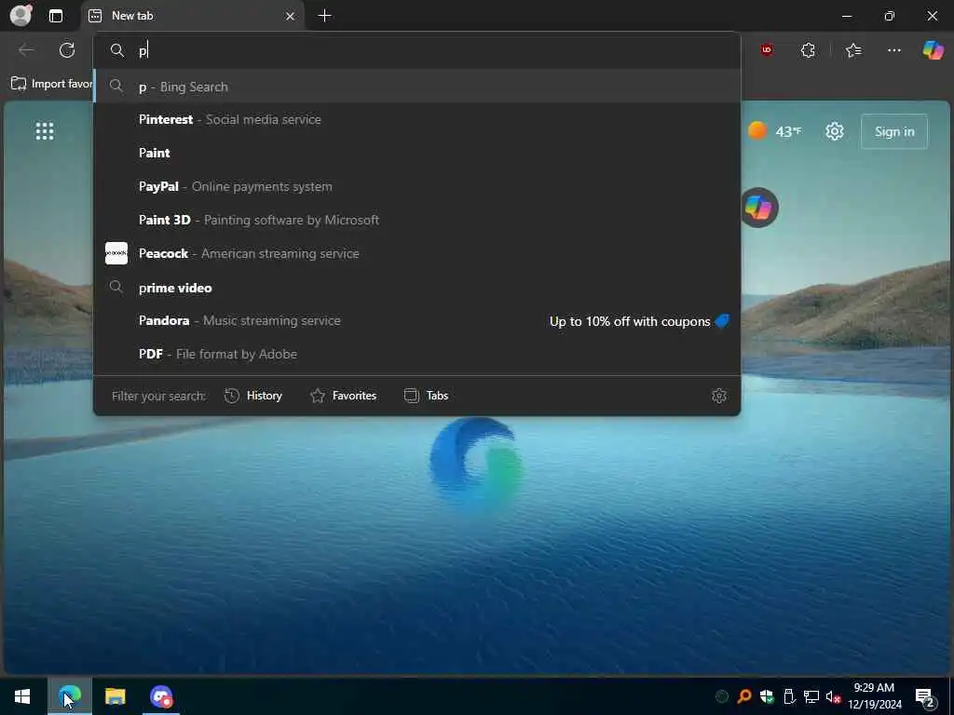Open the Edge profile avatar

click(20, 15)
